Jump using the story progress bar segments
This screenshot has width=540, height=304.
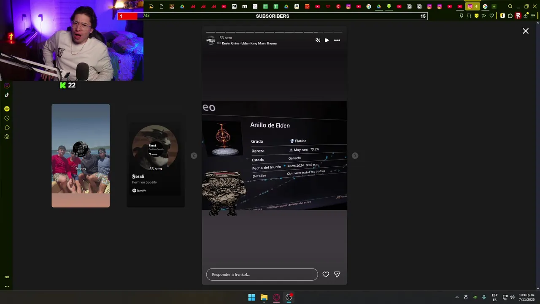pyautogui.click(x=274, y=32)
